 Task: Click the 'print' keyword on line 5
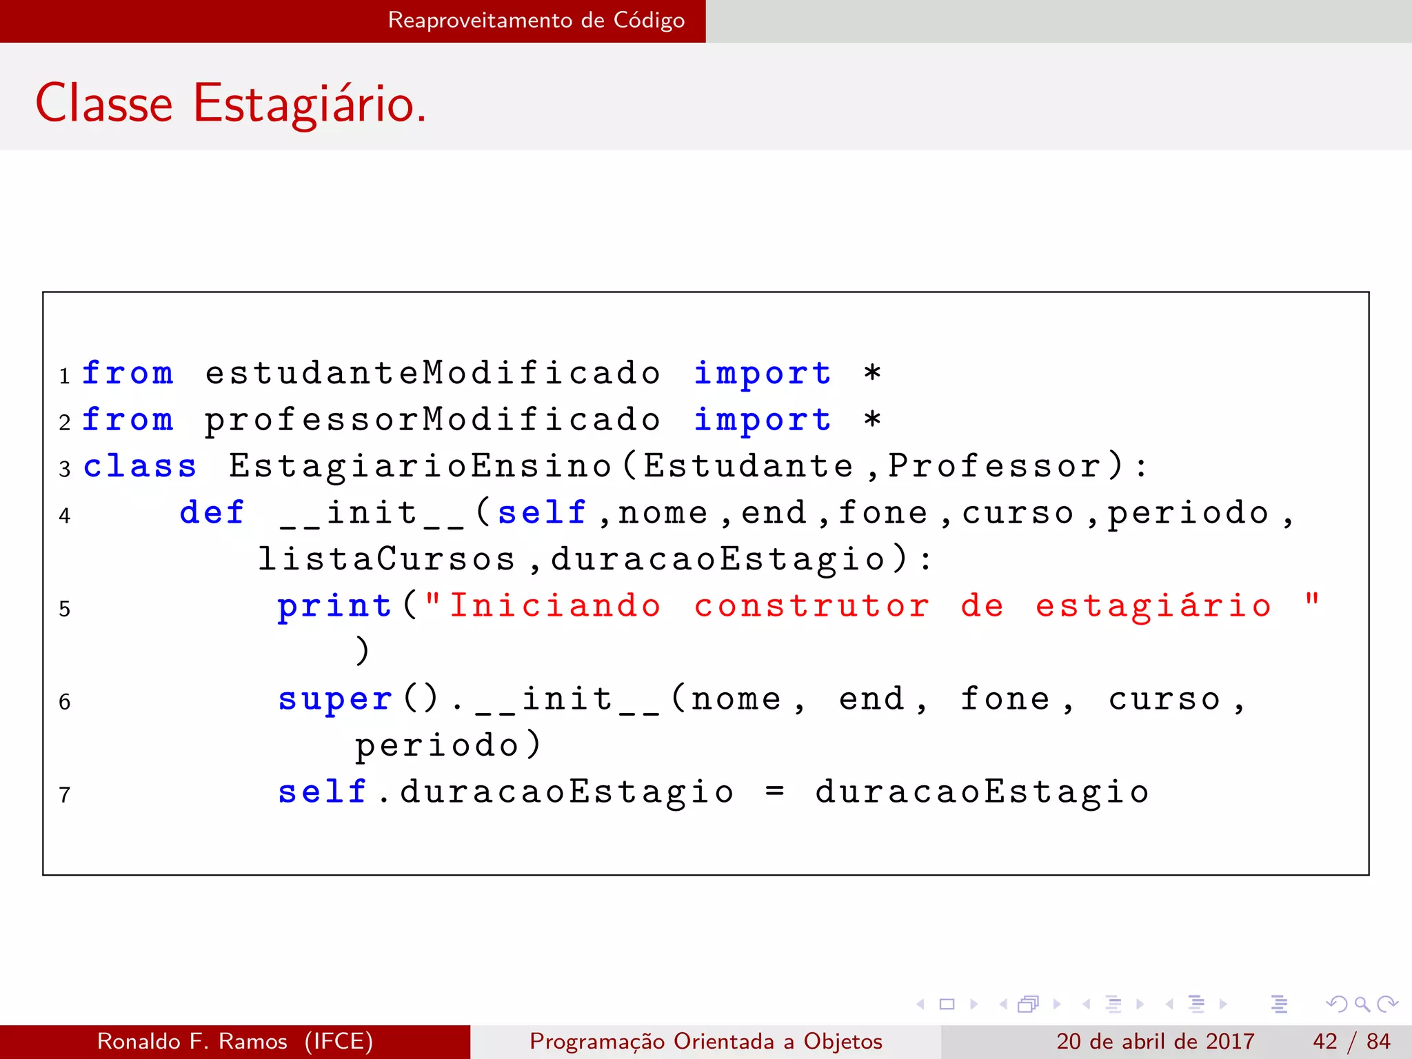334,606
